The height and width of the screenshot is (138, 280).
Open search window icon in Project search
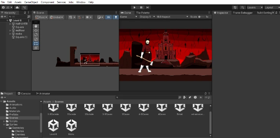pyautogui.click(x=180, y=97)
